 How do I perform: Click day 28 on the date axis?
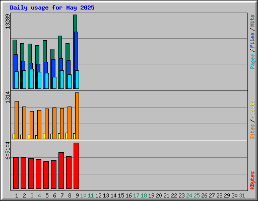[x=219, y=195]
